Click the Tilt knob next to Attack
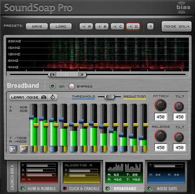195x194 pixels. pyautogui.click(x=179, y=106)
